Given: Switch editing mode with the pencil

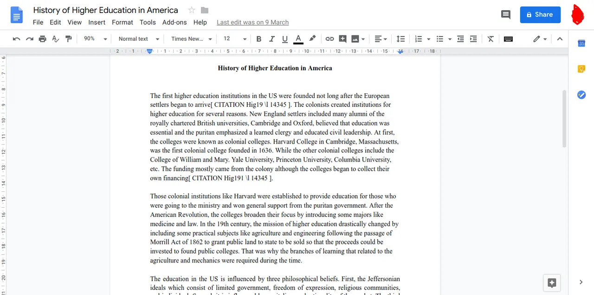Looking at the screenshot, I should tap(536, 39).
